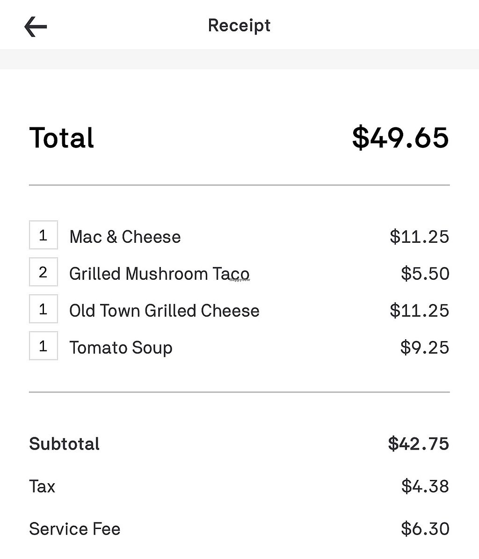479x559 pixels.
Task: Click the $6.30 service fee amount
Action: pos(425,529)
